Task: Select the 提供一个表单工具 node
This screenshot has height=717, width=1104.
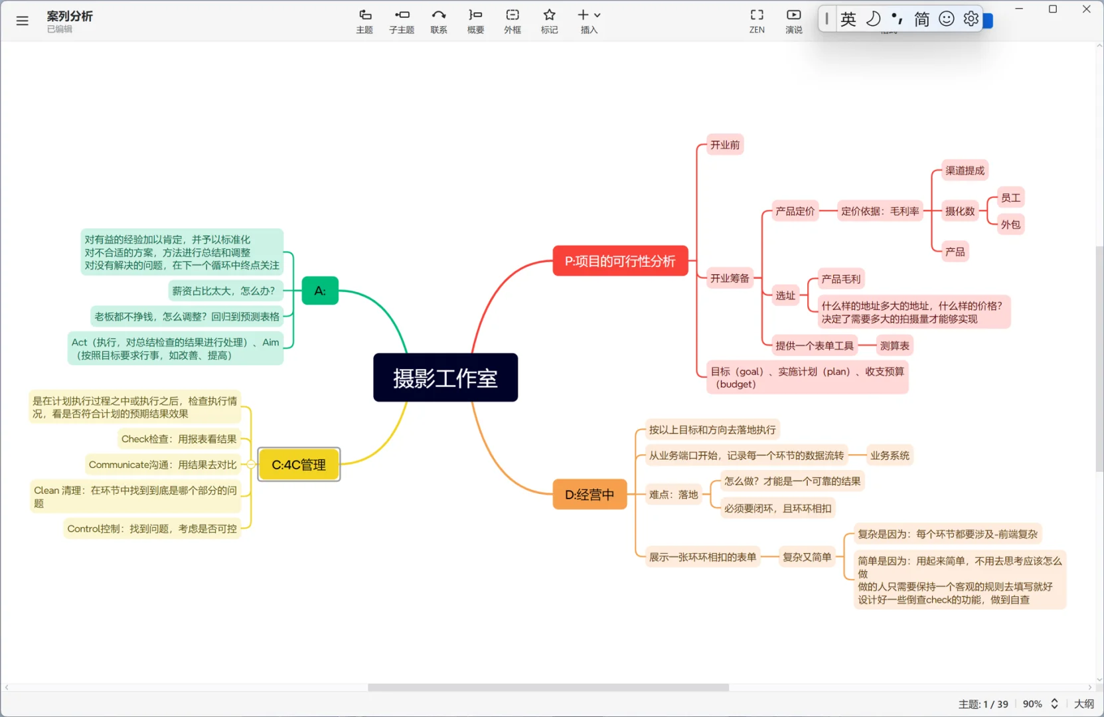Action: point(815,345)
